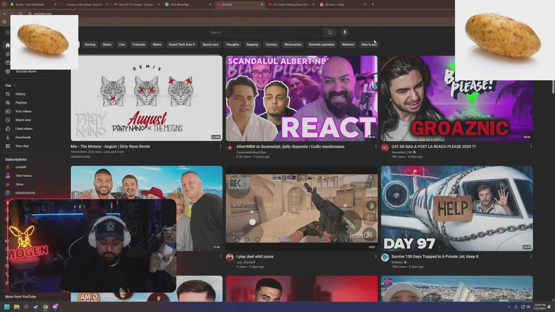Open File Explorer from taskbar
Viewport: 555px width, 312px height.
(x=16, y=307)
